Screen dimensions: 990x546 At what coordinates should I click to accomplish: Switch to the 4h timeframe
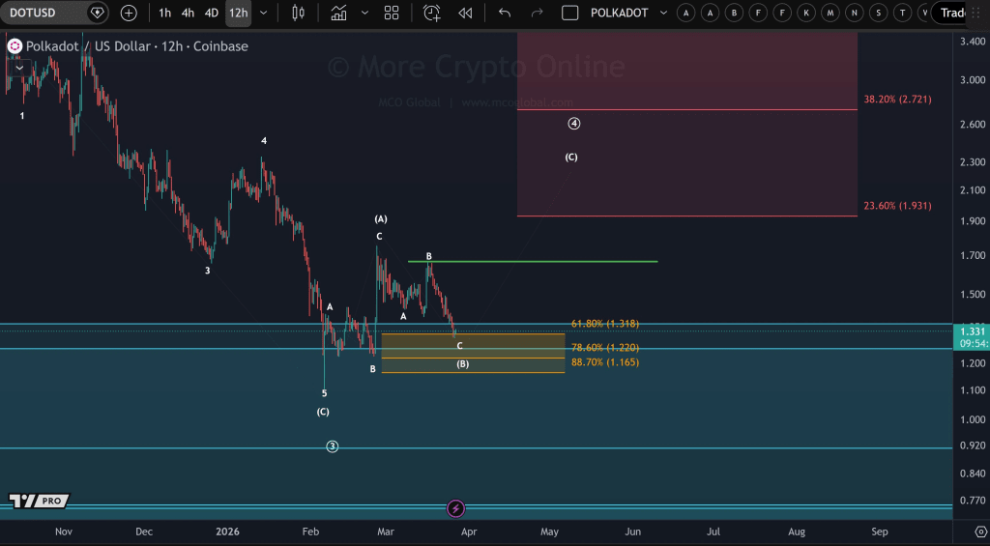(x=188, y=13)
